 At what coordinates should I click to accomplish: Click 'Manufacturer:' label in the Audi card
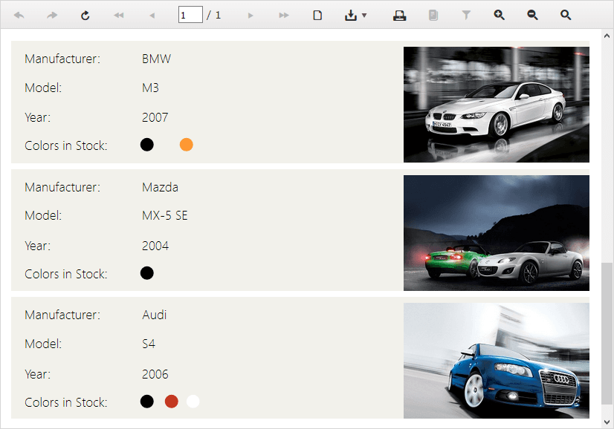[x=62, y=315]
